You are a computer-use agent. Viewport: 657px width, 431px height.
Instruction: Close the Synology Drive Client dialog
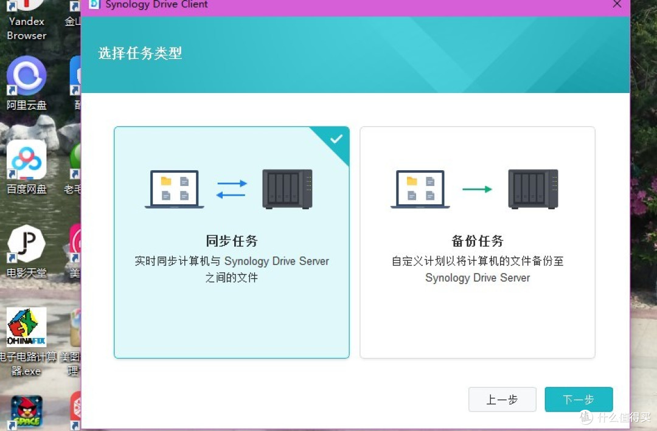click(x=617, y=4)
